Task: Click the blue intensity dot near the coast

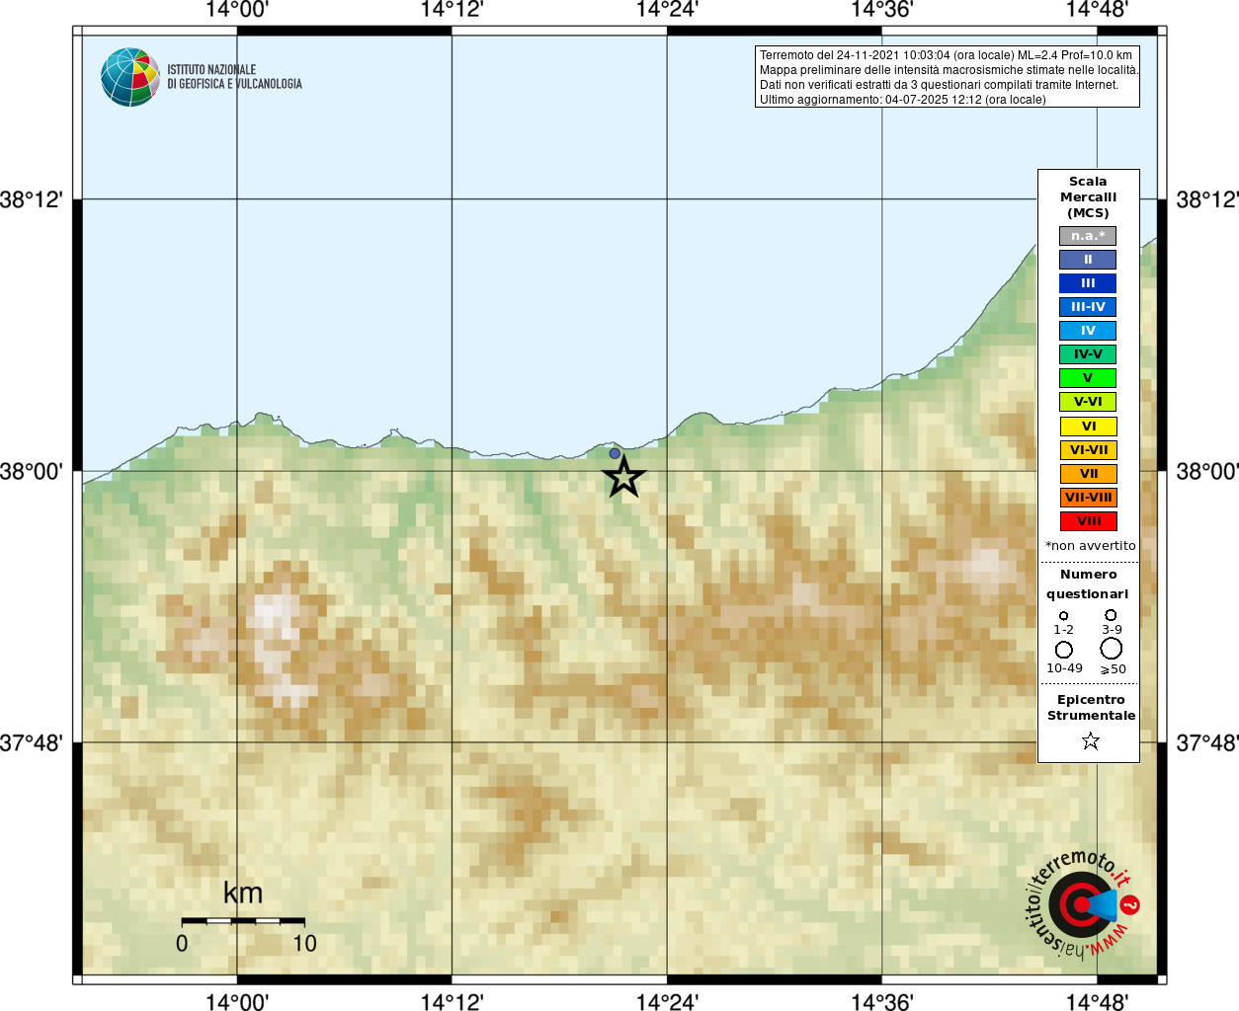Action: 615,454
